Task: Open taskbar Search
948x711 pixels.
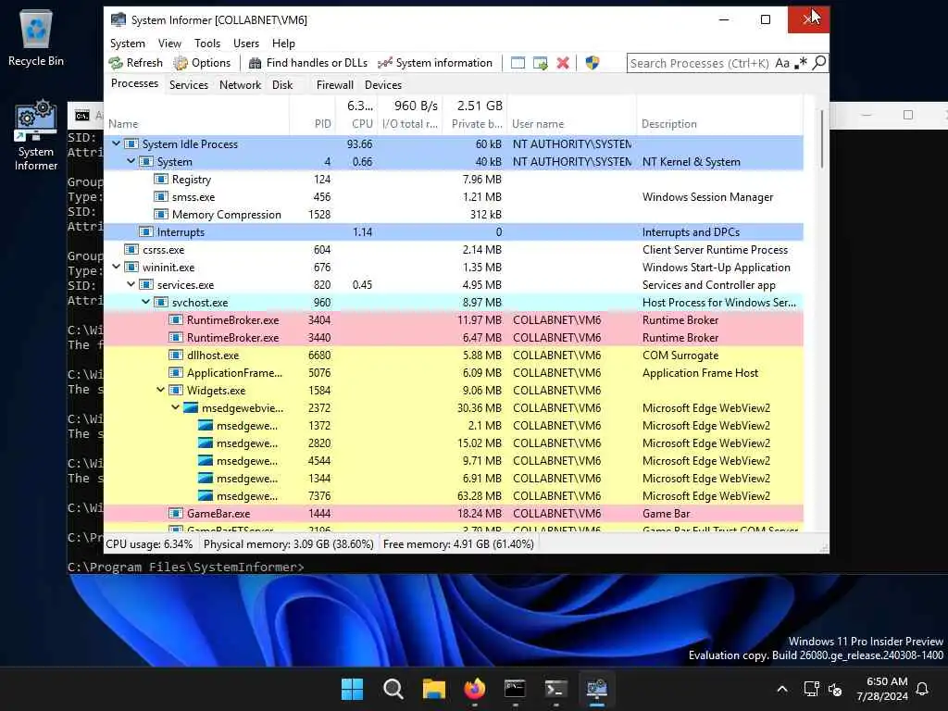Action: (393, 689)
